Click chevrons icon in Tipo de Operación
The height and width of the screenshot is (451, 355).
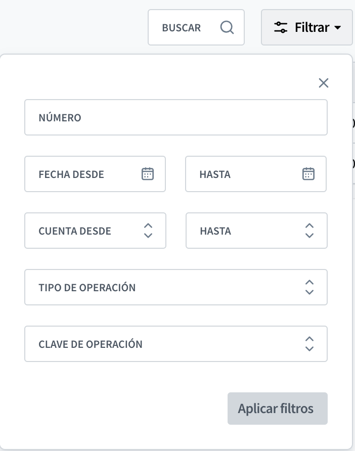point(309,287)
